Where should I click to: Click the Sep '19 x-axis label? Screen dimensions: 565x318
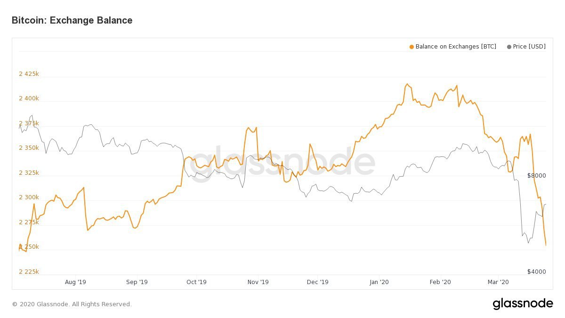point(137,282)
